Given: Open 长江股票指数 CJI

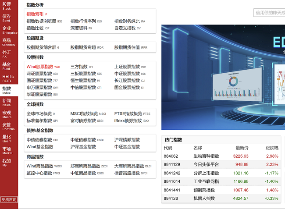Looking at the screenshot, I should pyautogui.click(x=130, y=81).
